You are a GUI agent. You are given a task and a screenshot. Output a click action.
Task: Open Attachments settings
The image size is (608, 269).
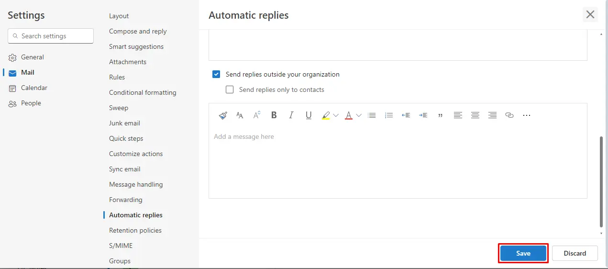click(x=128, y=62)
